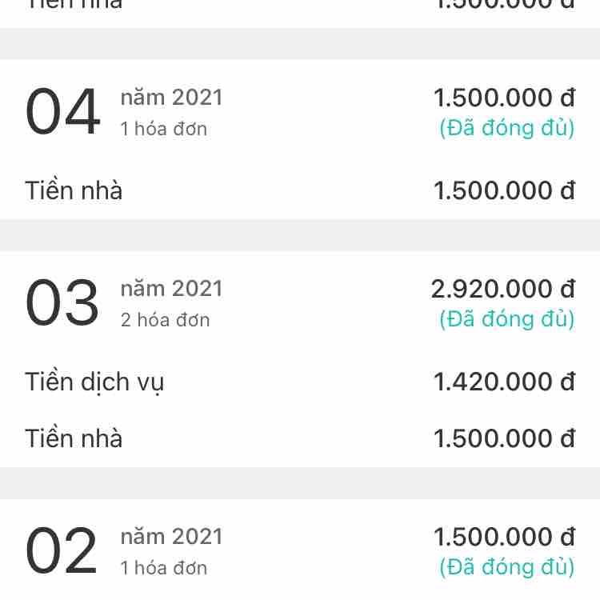
Task: Tap the năm 2021 label beside month 03
Action: point(171,289)
